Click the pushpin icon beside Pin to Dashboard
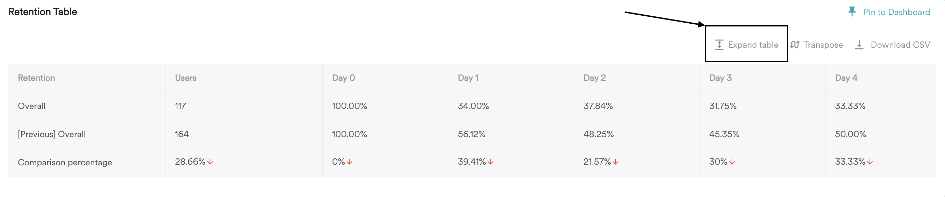Image resolution: width=945 pixels, height=197 pixels. tap(852, 12)
